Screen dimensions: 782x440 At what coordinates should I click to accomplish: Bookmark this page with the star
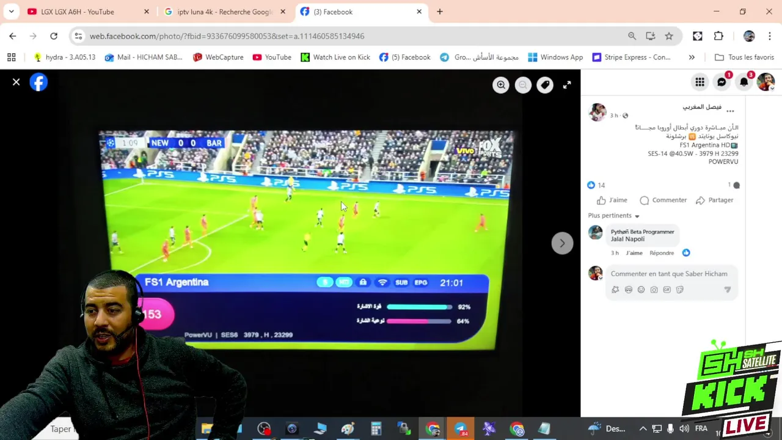669,36
